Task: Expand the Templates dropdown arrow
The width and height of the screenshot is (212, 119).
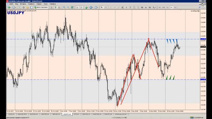Action: 97,7
